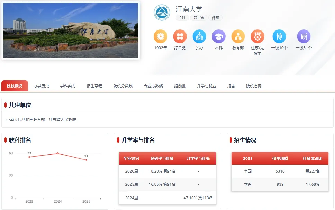
Task: Click the 综合类 category icon
Action: pyautogui.click(x=180, y=36)
